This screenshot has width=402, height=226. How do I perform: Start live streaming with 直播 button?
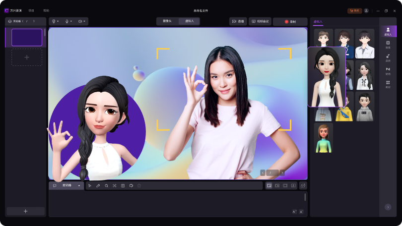tap(238, 21)
